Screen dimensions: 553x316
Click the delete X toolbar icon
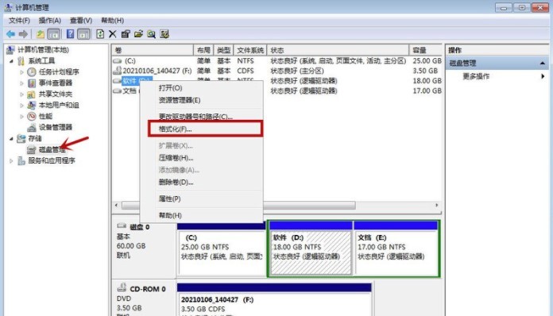(x=113, y=34)
